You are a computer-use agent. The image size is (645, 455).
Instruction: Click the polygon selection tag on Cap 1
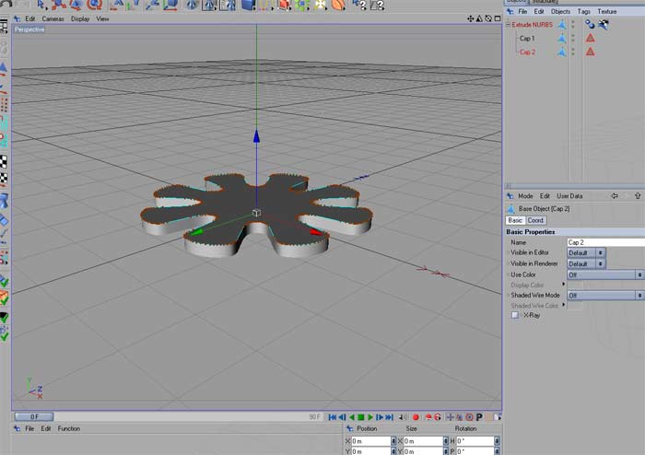[x=590, y=38]
